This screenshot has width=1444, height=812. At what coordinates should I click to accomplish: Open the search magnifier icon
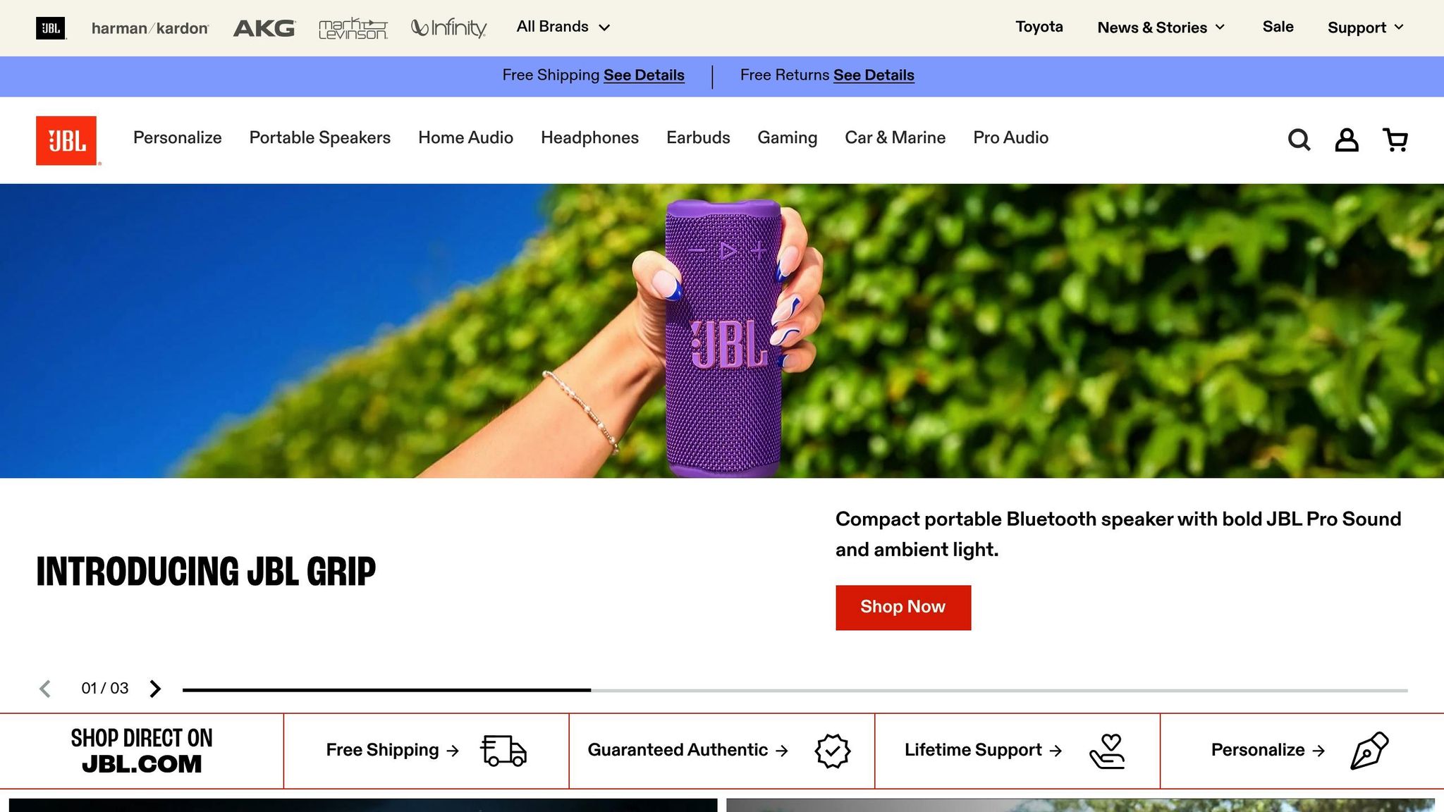[1299, 140]
